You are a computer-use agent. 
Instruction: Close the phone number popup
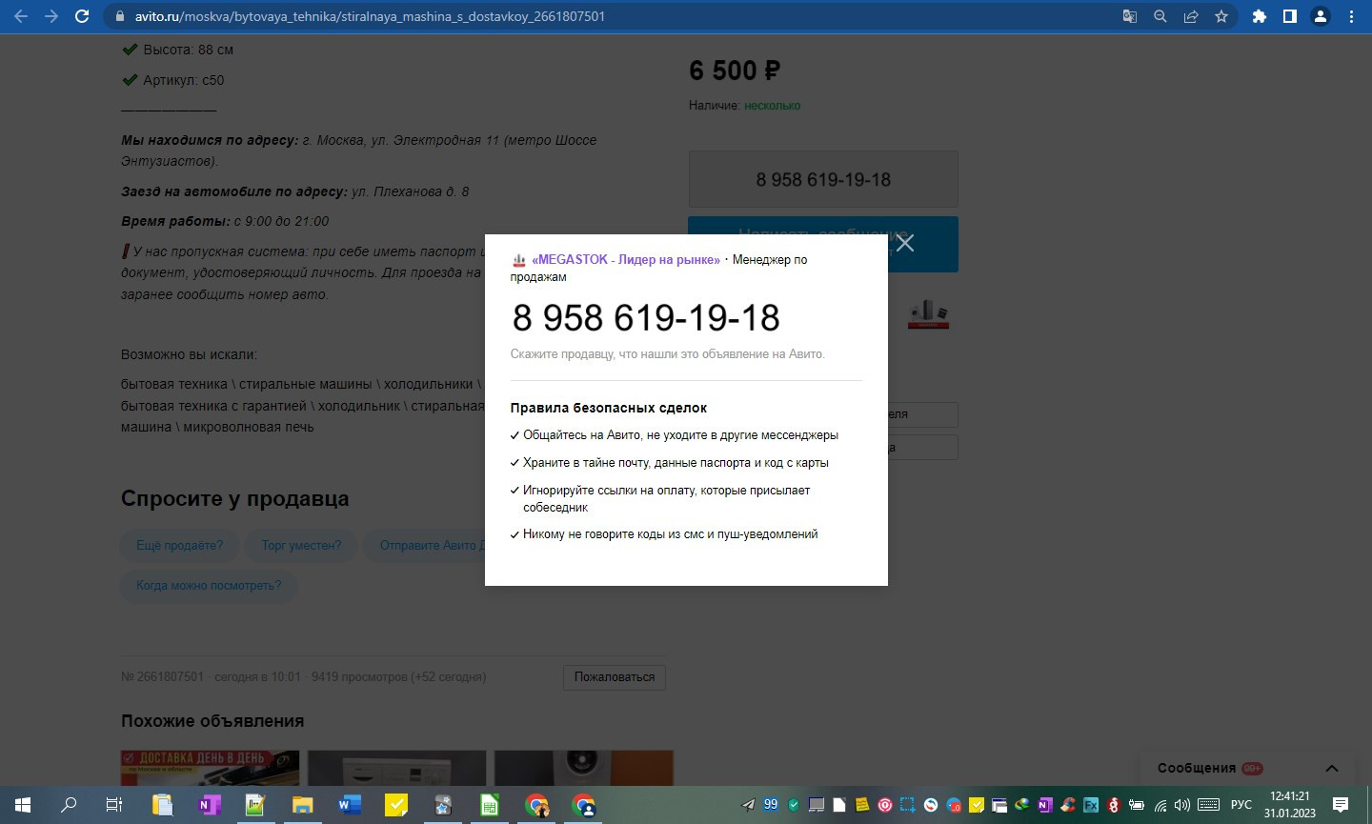(x=905, y=243)
